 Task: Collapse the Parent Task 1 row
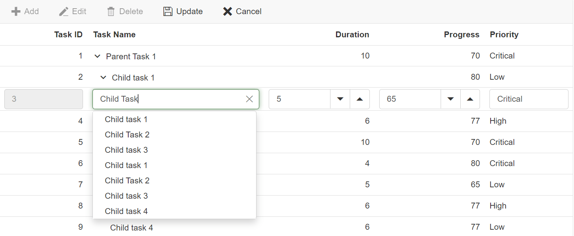pos(97,56)
